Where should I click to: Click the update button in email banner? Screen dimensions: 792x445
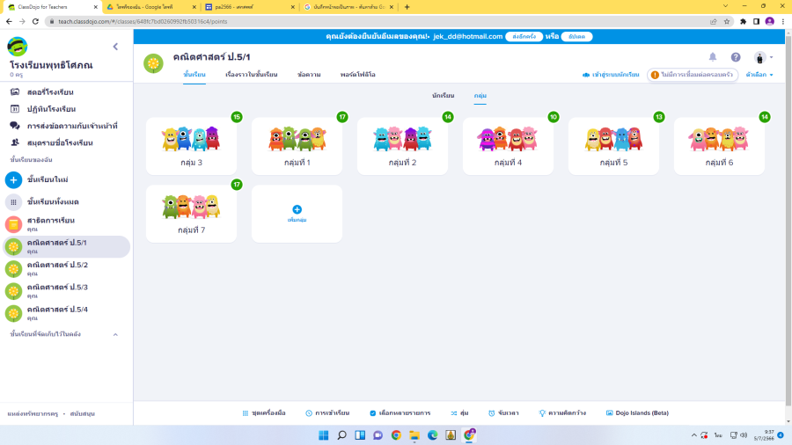click(576, 36)
